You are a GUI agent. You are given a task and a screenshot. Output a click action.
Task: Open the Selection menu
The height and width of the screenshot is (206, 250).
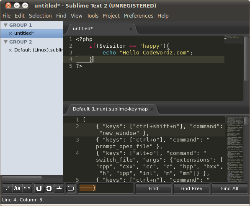[40, 16]
